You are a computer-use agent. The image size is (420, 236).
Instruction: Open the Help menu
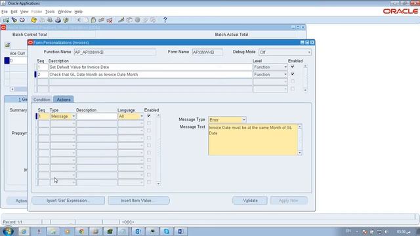(78, 12)
